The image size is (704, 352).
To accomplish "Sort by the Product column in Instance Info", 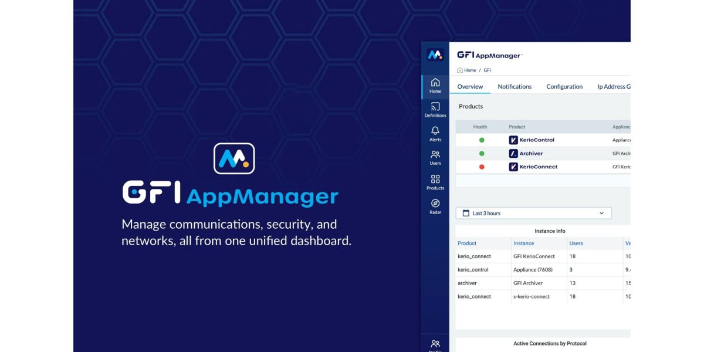I will pos(467,243).
